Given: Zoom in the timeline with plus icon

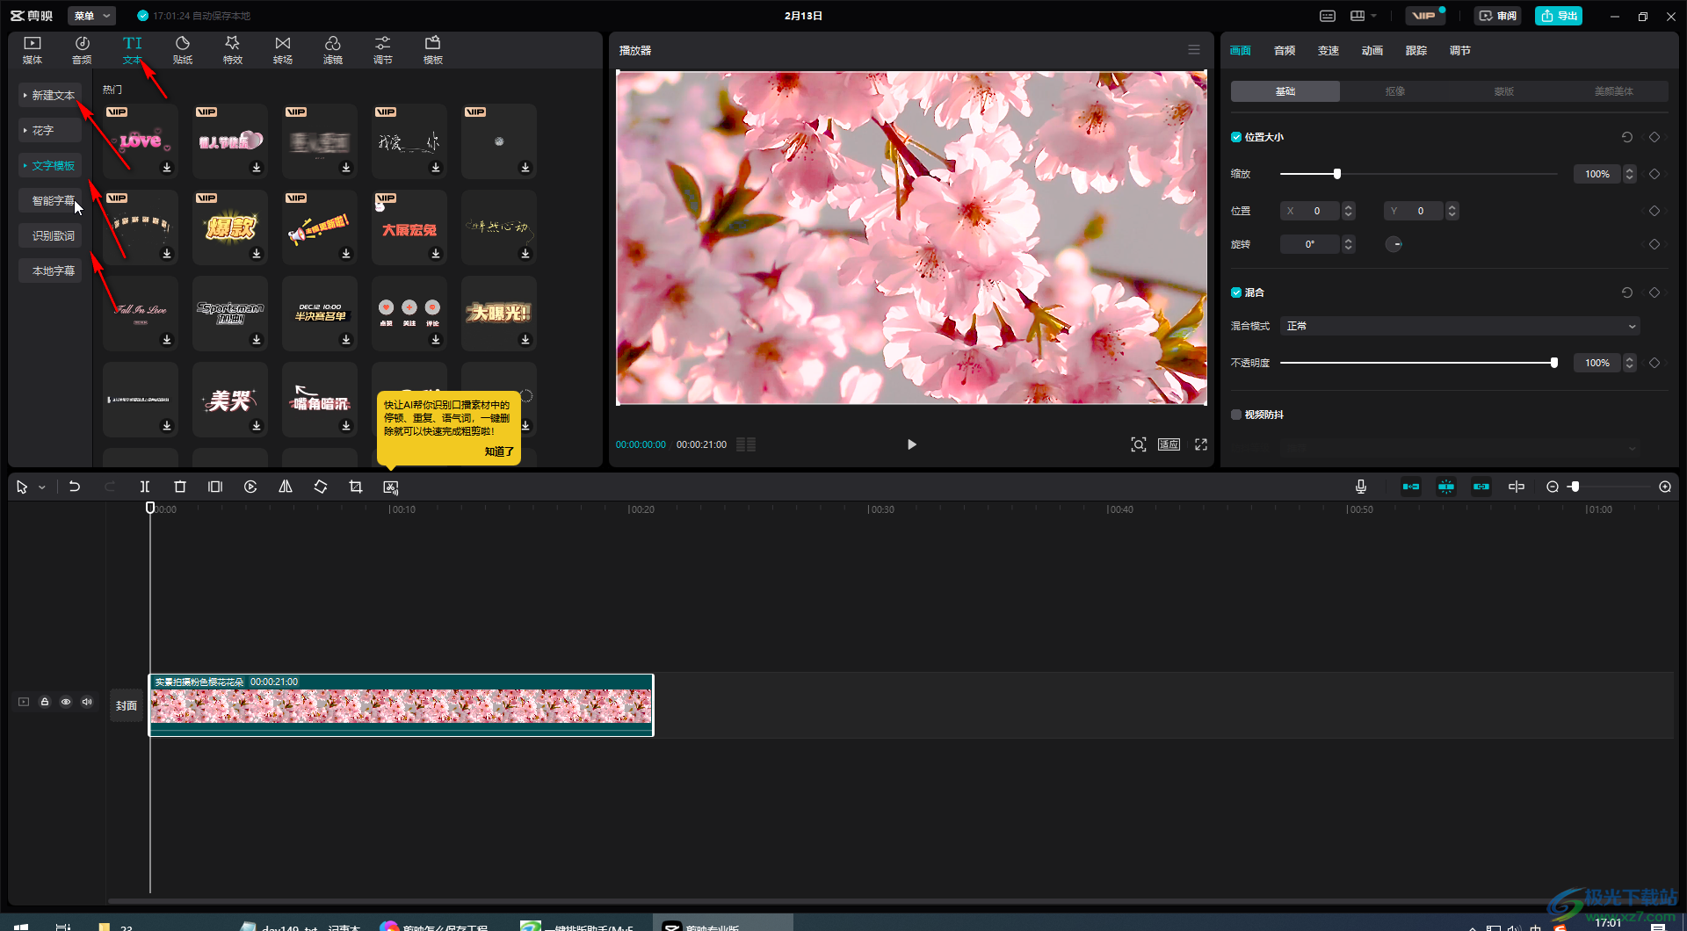Looking at the screenshot, I should click(1665, 487).
